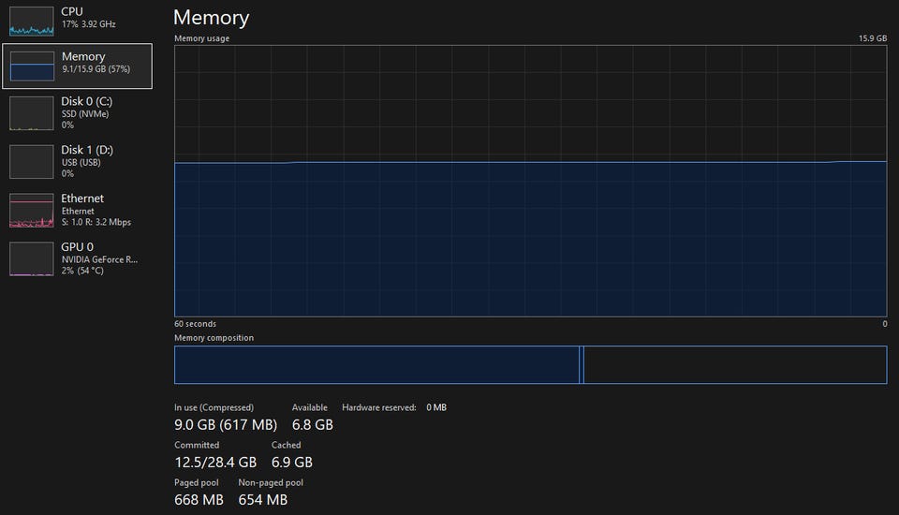Click the Non-paged pool 654 MB value
Image resolution: width=899 pixels, height=515 pixels.
pyautogui.click(x=263, y=499)
